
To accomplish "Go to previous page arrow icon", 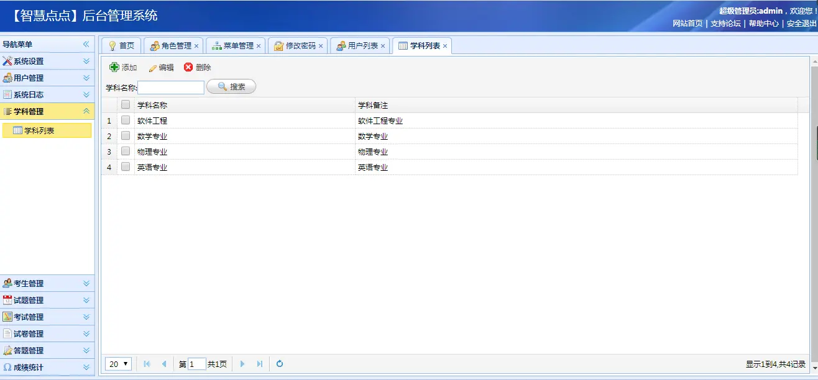I will coord(164,364).
